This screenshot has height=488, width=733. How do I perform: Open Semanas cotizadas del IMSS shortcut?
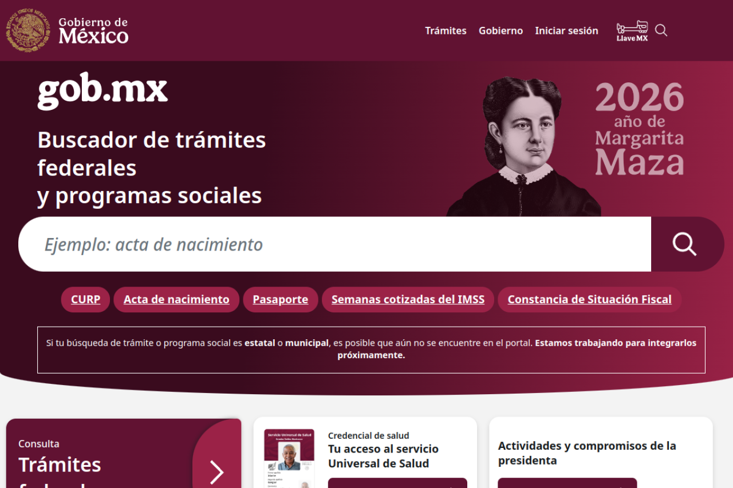coord(408,299)
